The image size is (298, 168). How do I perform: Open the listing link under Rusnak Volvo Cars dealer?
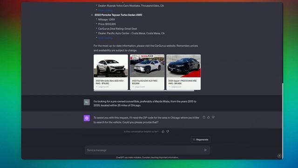[x=106, y=10]
